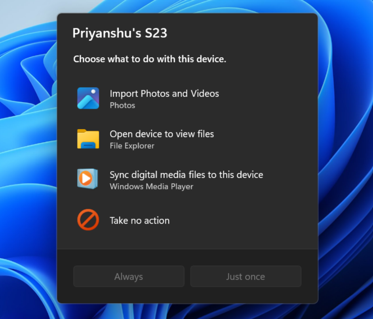Click the Windows Media Player subtitle text
373x319 pixels.
(152, 187)
